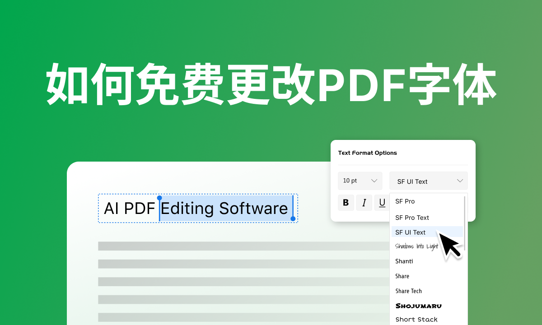Apply the Shojumaru font
The height and width of the screenshot is (325, 542).
418,306
